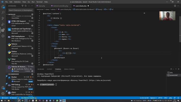Split the editor to the right
Image resolution: width=181 pixels, height=102 pixels.
pos(175,6)
